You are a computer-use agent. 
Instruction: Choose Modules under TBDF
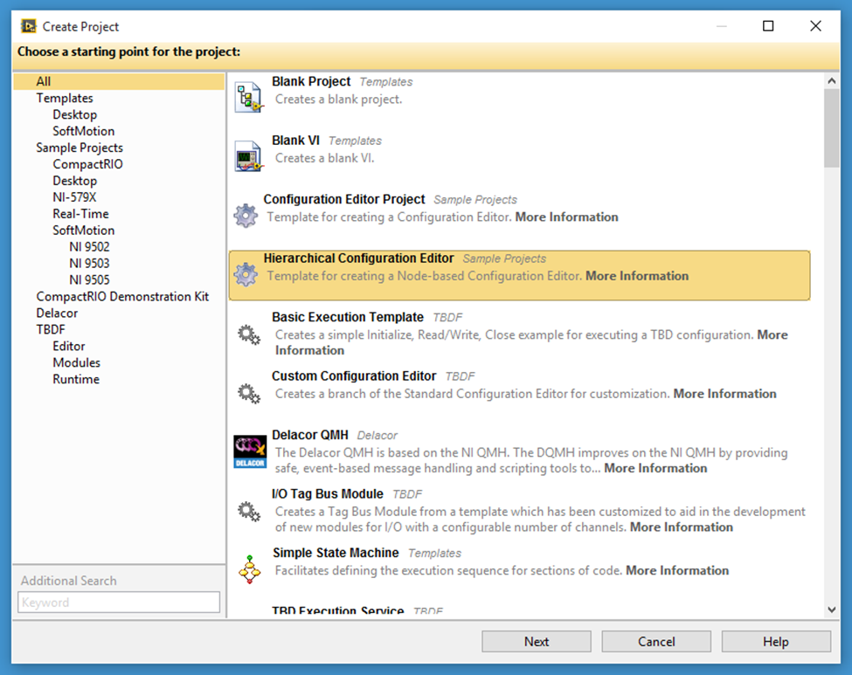point(76,362)
